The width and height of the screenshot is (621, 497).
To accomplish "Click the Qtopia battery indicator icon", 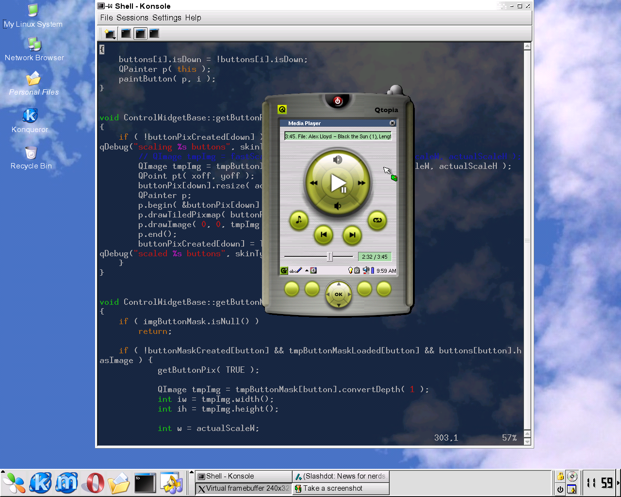I will pos(373,270).
